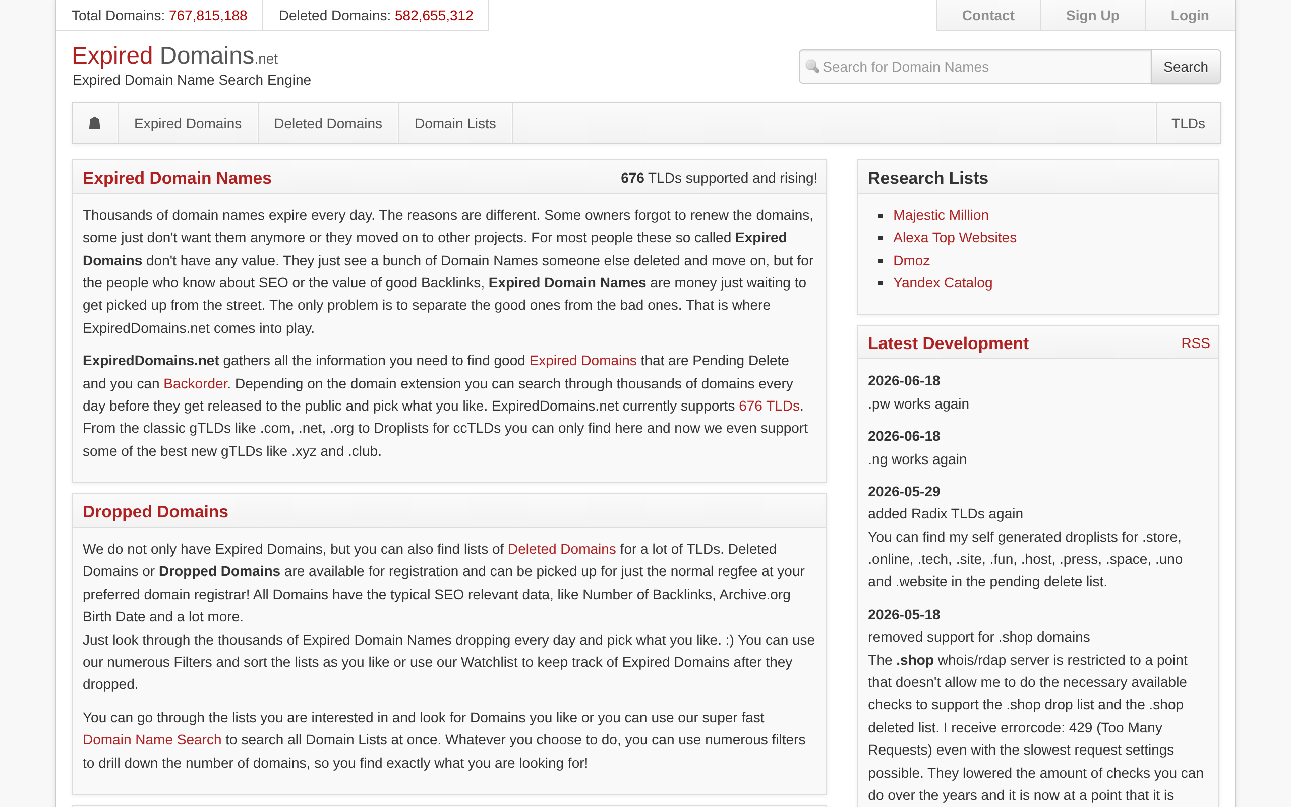This screenshot has width=1291, height=807.
Task: Click the Expired Domains.net logo
Action: tap(175, 56)
